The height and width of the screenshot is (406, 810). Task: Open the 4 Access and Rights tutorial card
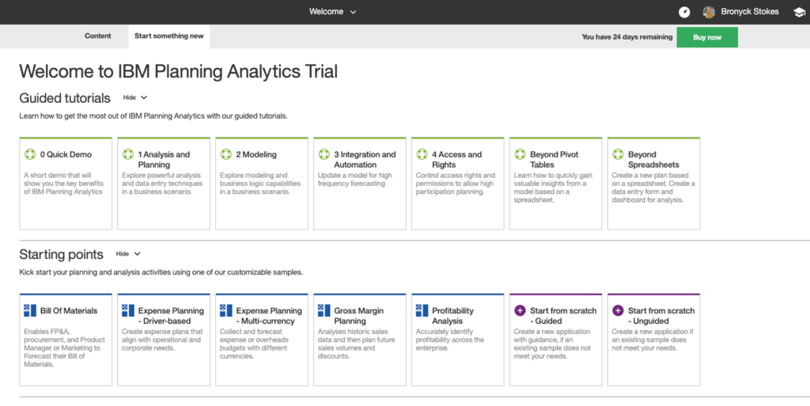pos(458,184)
